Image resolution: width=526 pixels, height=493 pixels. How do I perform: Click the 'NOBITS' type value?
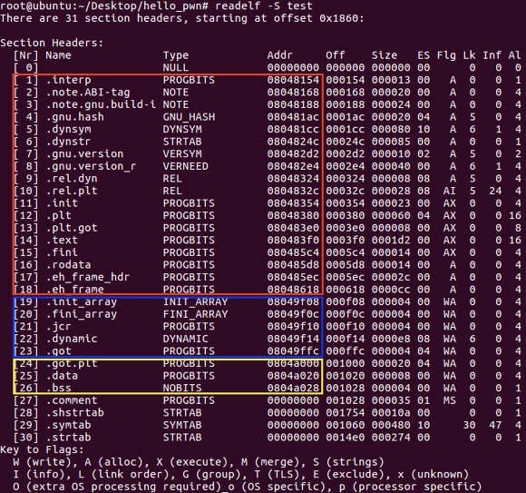pos(182,388)
